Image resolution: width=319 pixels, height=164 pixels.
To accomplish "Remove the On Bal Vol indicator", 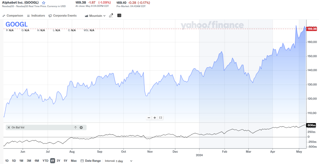I will [x=8, y=127].
